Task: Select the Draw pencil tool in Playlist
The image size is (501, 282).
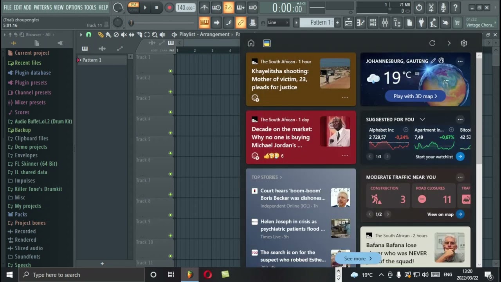Action: pos(101,34)
